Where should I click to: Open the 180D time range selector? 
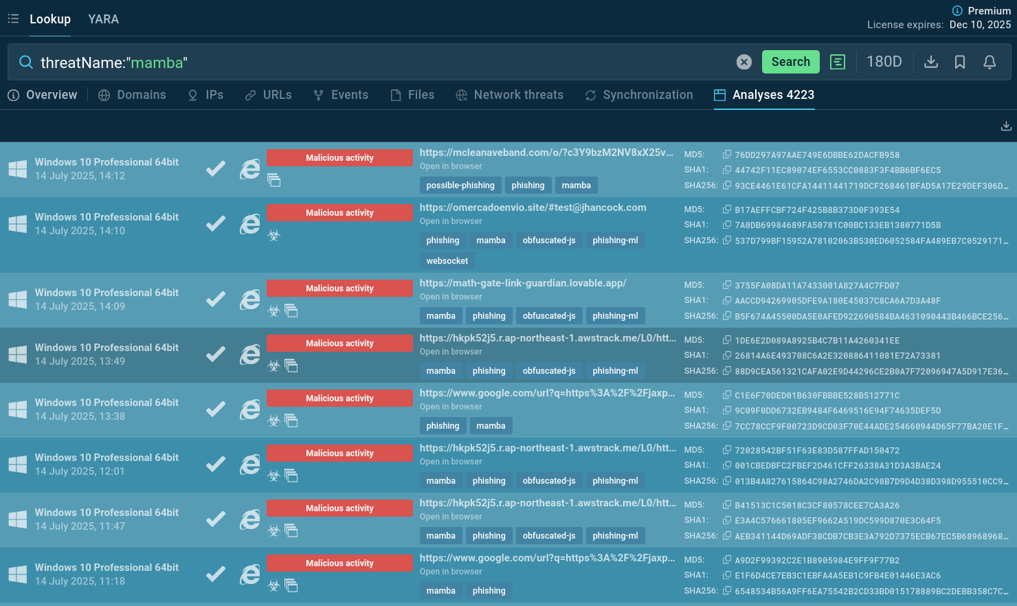pyautogui.click(x=884, y=62)
